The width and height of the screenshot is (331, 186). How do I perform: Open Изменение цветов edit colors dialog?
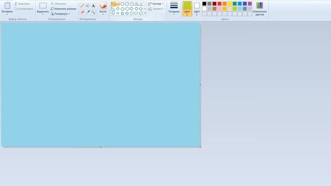tap(260, 9)
